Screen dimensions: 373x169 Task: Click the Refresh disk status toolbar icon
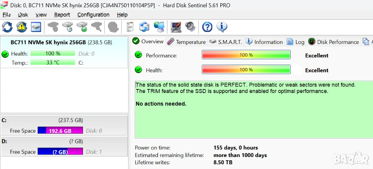click(x=7, y=27)
